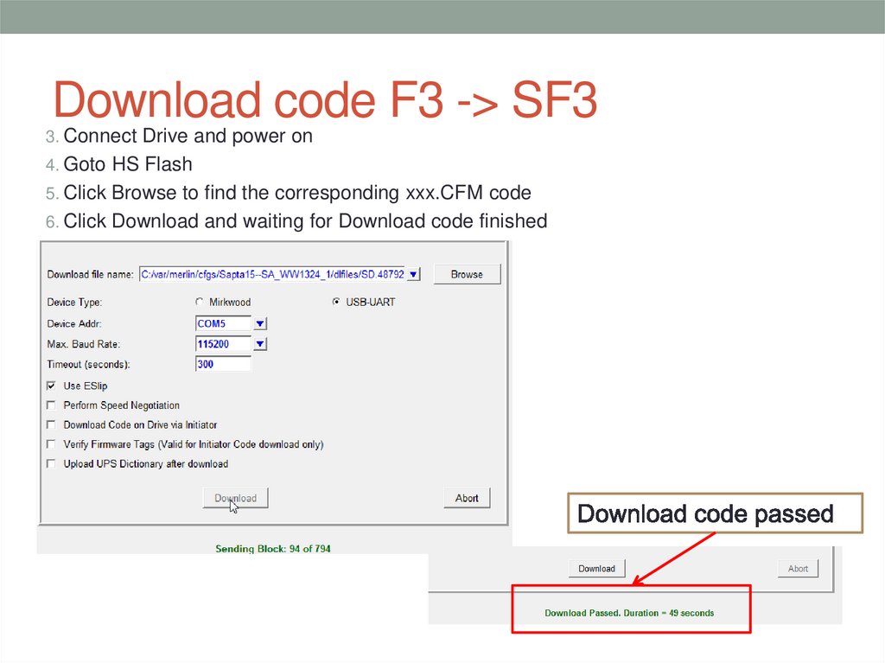Click Download in the bottom passed screenshot
This screenshot has height=663, width=885.
[x=596, y=568]
